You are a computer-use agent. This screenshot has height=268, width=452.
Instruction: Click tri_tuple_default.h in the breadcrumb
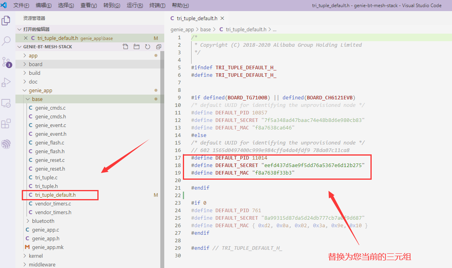246,29
